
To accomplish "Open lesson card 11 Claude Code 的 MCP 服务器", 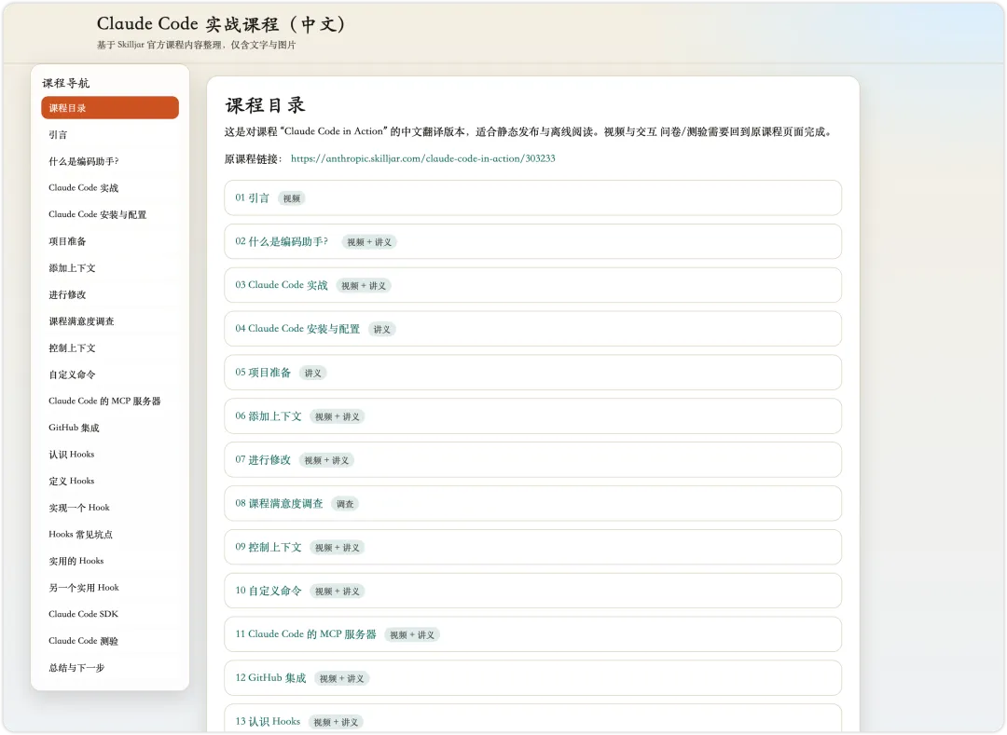I will click(x=532, y=634).
